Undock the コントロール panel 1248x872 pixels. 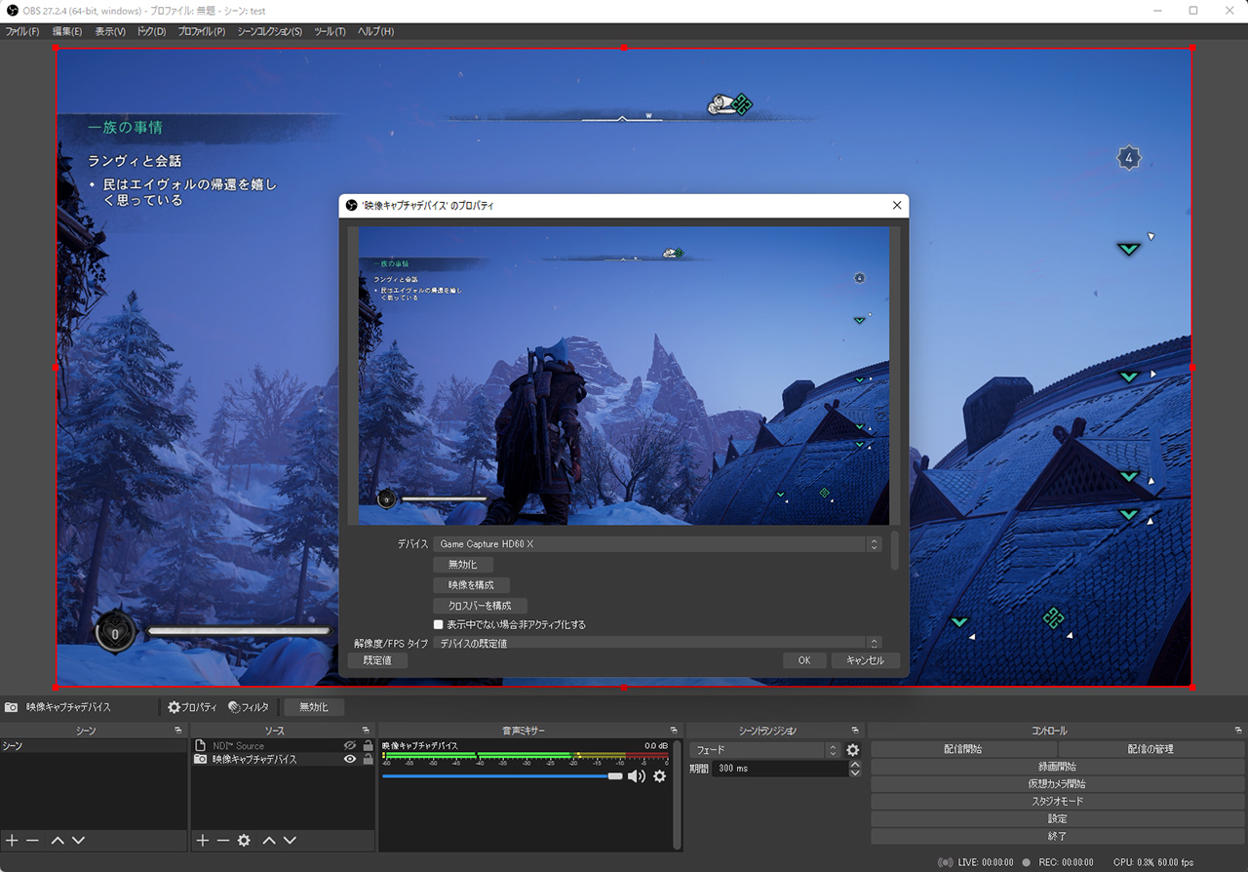(x=1238, y=731)
